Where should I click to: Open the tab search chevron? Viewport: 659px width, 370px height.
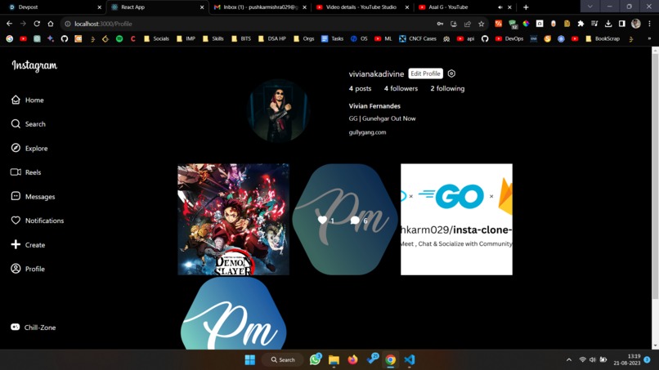click(590, 7)
